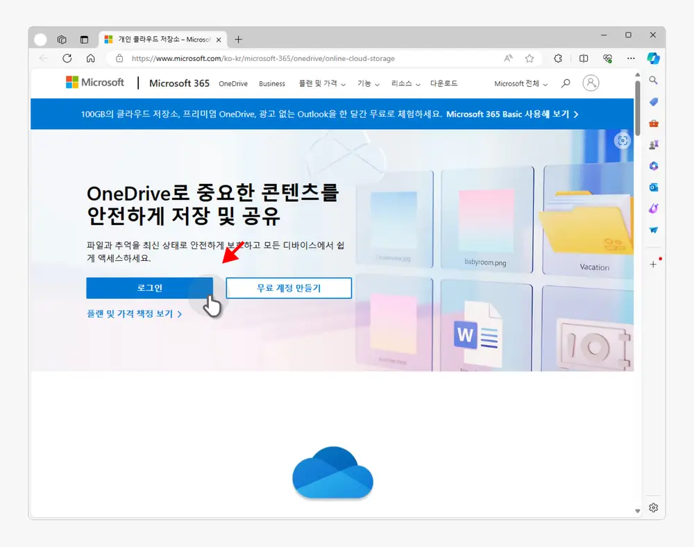
Task: Open the Outlook sidebar icon
Action: (653, 187)
